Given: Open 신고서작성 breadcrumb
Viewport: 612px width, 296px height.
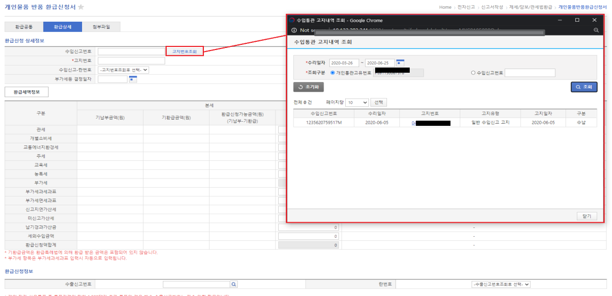Looking at the screenshot, I should [492, 7].
